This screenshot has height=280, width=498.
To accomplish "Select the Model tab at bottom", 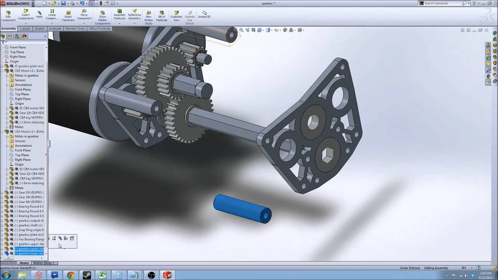I will tap(24, 263).
